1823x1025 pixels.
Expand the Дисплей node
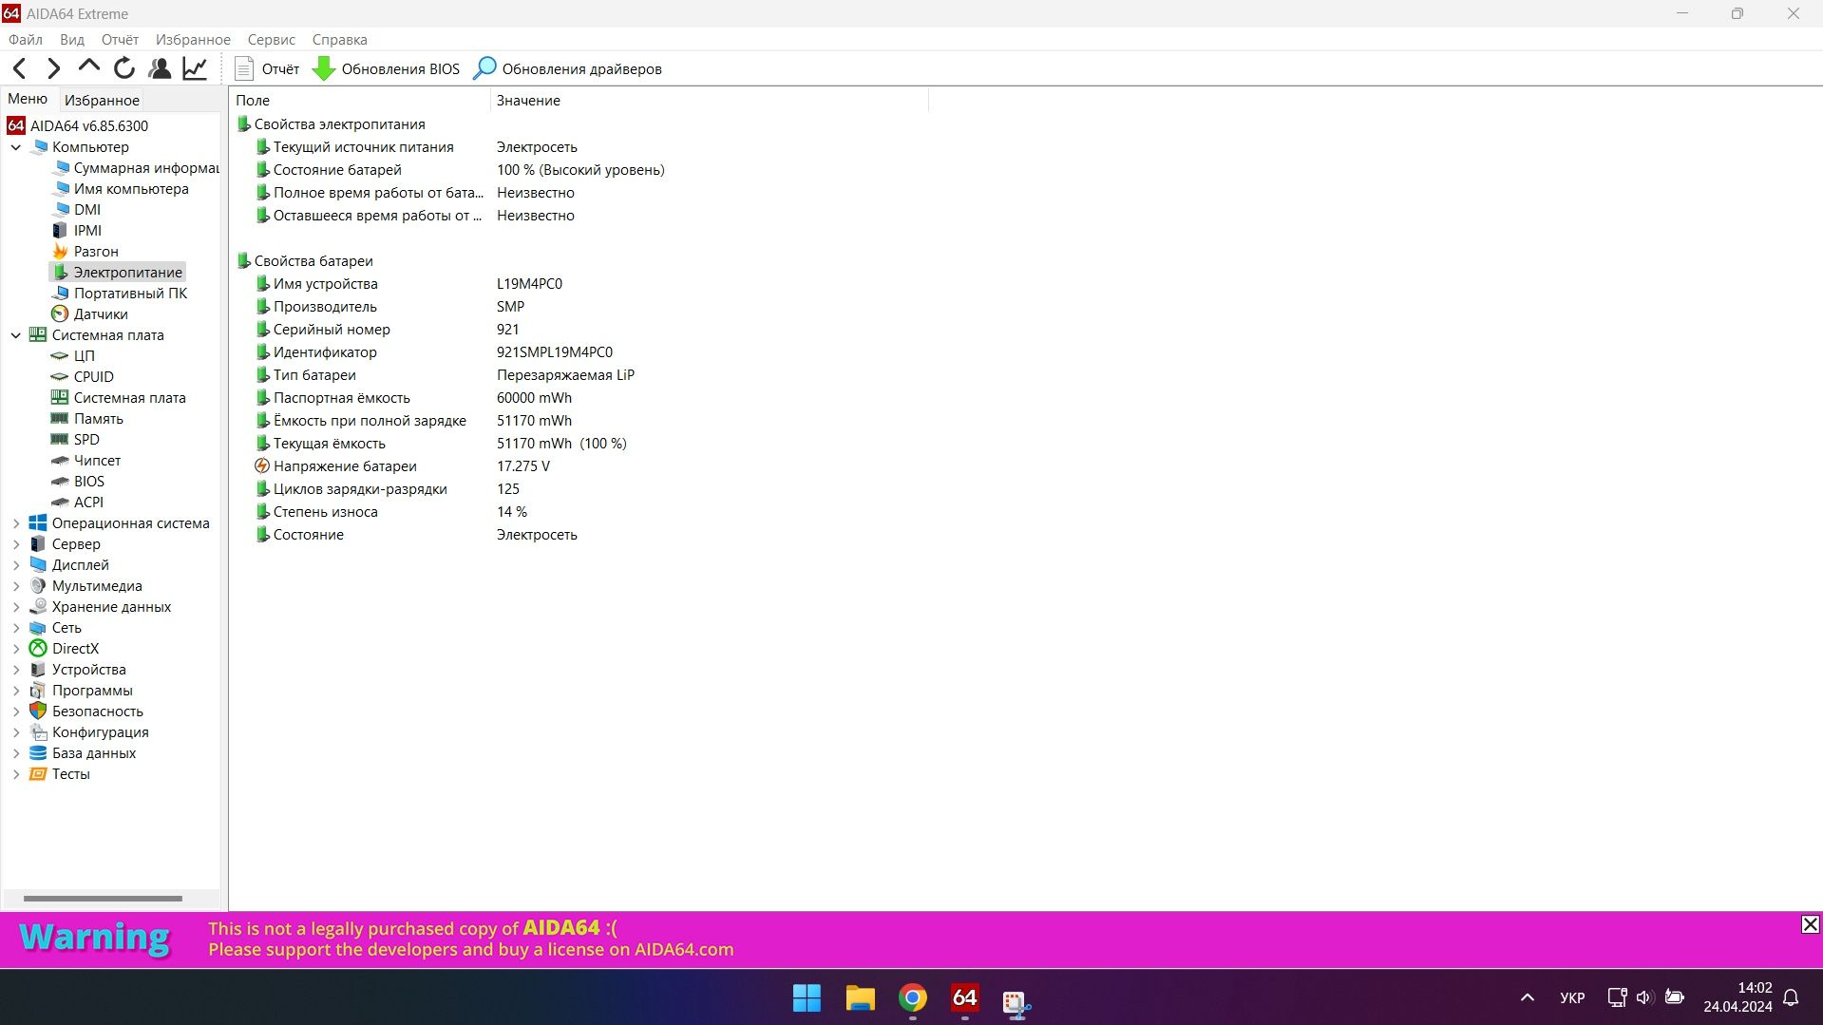[16, 565]
